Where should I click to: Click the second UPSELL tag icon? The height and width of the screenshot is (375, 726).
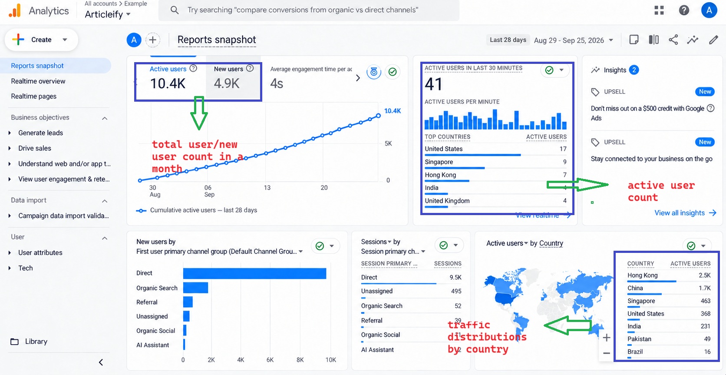click(595, 142)
